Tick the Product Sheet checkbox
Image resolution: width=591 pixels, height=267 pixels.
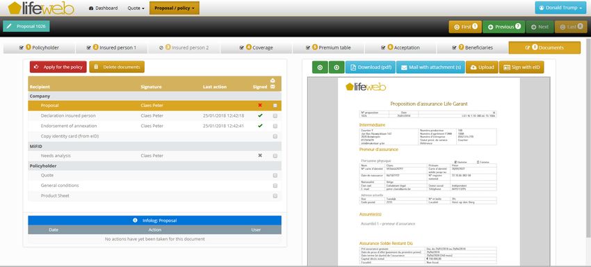pos(275,195)
